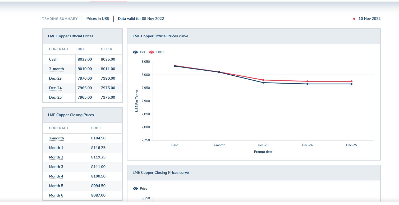Select the PRICE column header
The height and width of the screenshot is (205, 399).
(x=97, y=128)
